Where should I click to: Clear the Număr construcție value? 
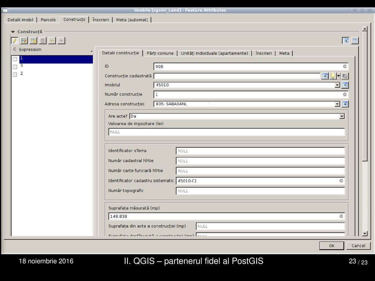click(345, 94)
